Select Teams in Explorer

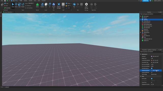pos(145,34)
